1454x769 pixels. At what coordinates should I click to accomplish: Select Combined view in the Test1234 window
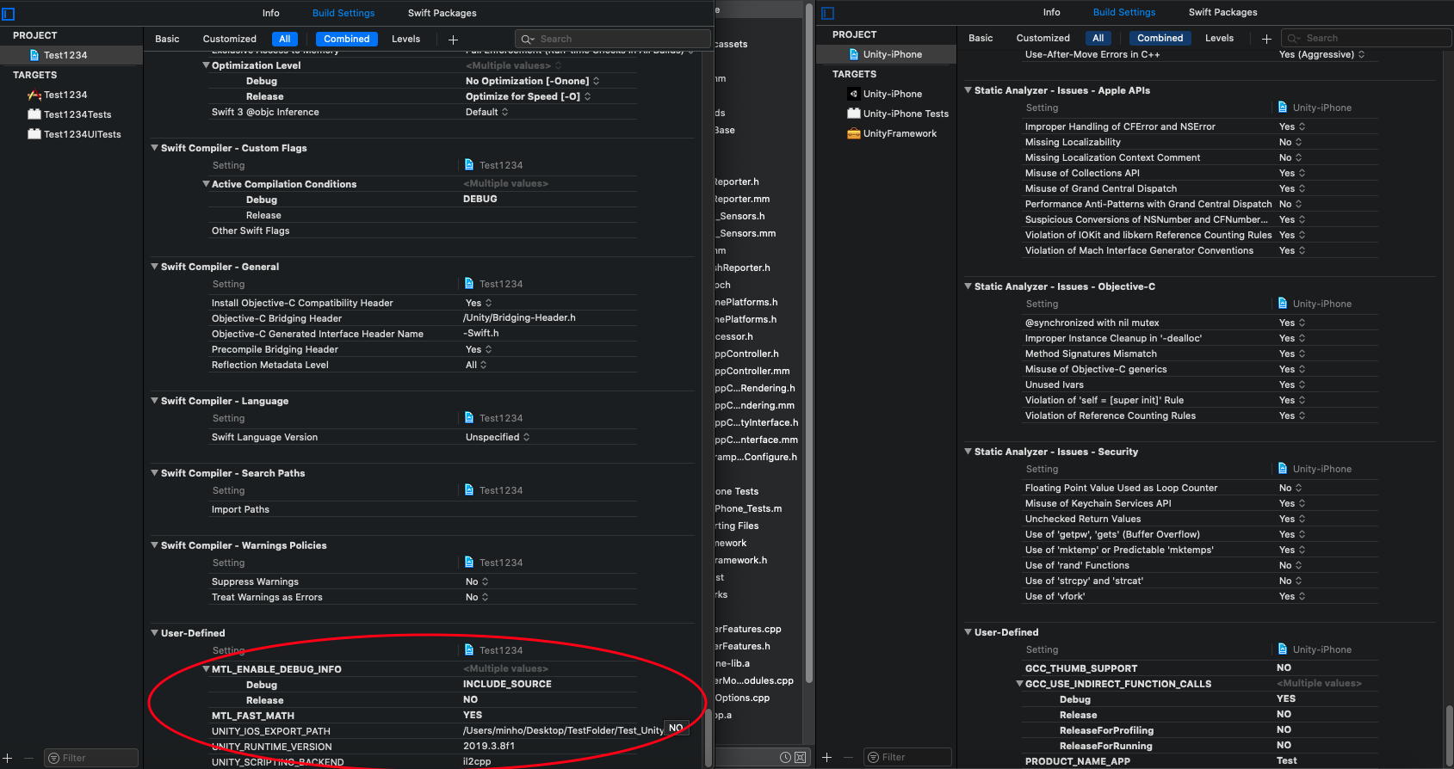pyautogui.click(x=347, y=39)
